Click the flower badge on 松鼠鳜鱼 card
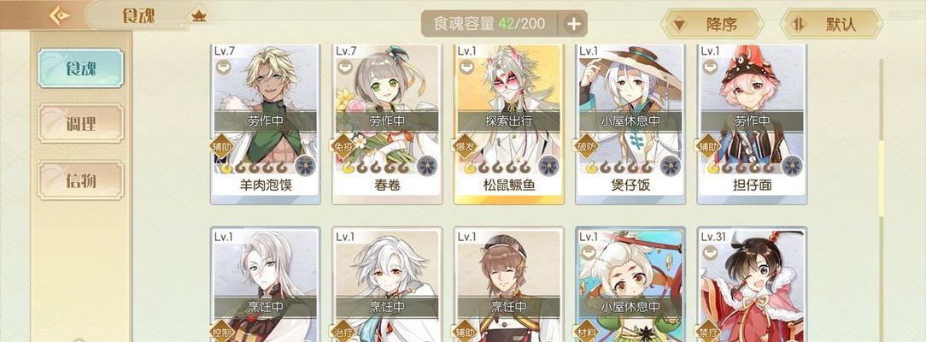The width and height of the screenshot is (926, 342). pyautogui.click(x=548, y=166)
